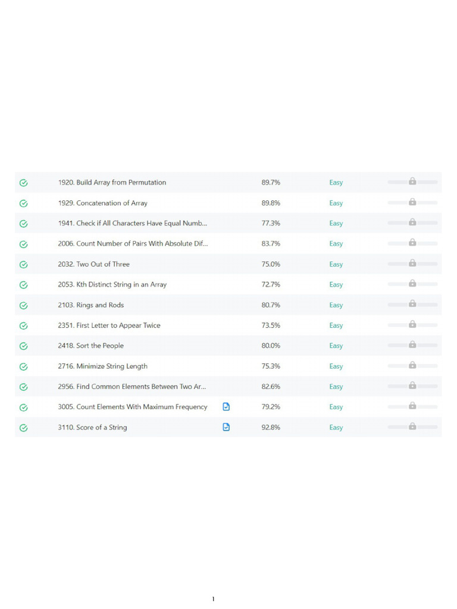Click locked frequency bar for 2006 row
Image resolution: width=457 pixels, height=609 pixels.
(x=412, y=243)
